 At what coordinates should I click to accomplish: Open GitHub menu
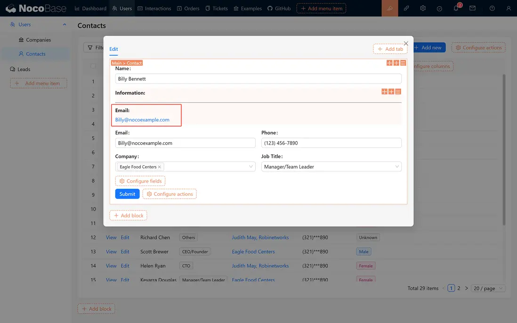pyautogui.click(x=279, y=8)
